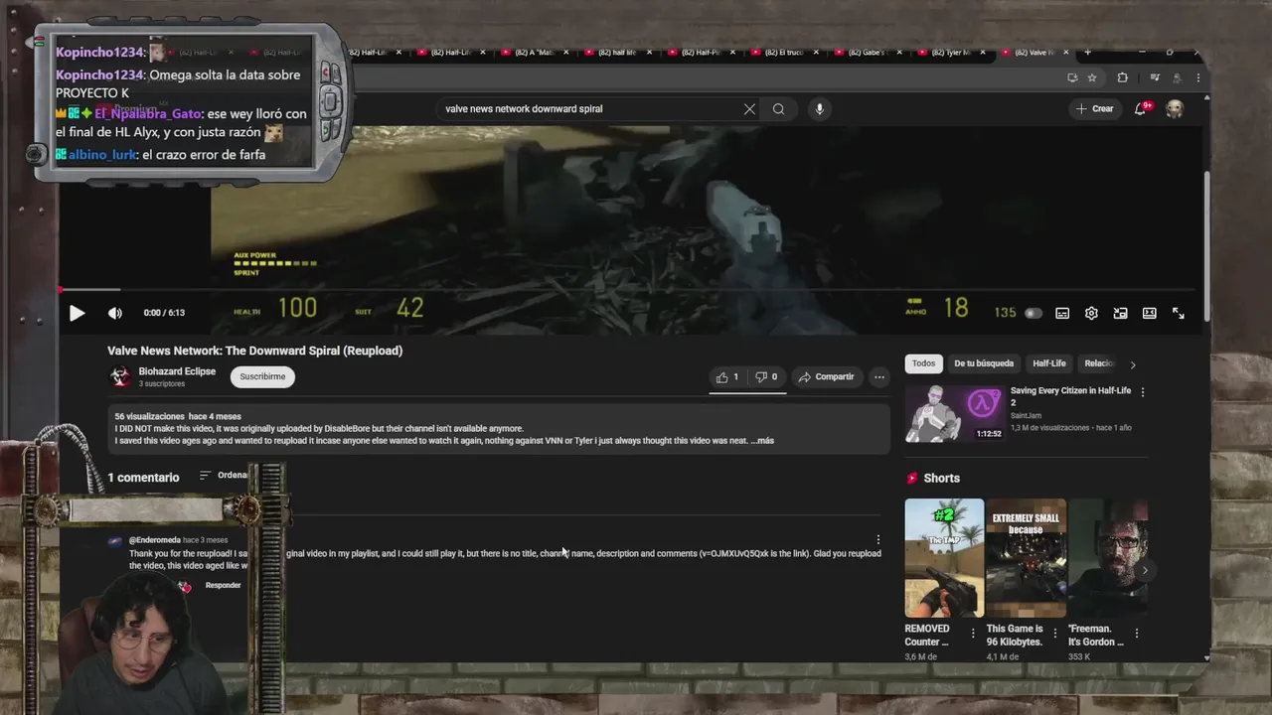Viewport: 1272px width, 715px height.
Task: Open the "Saving Every Citizen" video thumbnail
Action: tap(954, 413)
